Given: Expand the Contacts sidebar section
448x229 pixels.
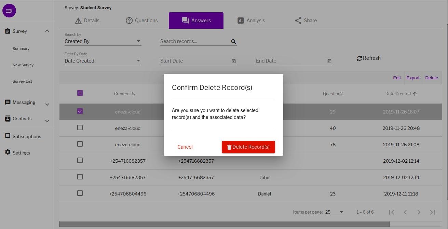Looking at the screenshot, I should 47,121.
